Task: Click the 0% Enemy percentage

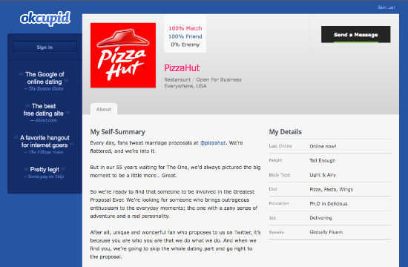Action: click(185, 44)
